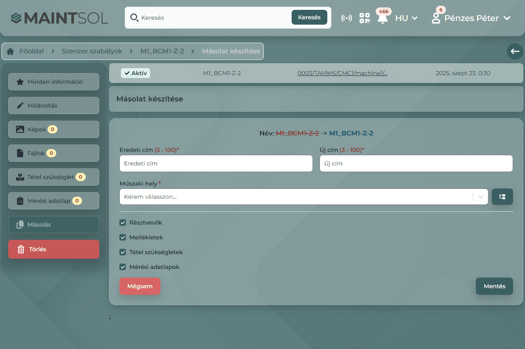Click the M1_BCM1-Z-2 name in status bar
The width and height of the screenshot is (525, 349).
(222, 73)
